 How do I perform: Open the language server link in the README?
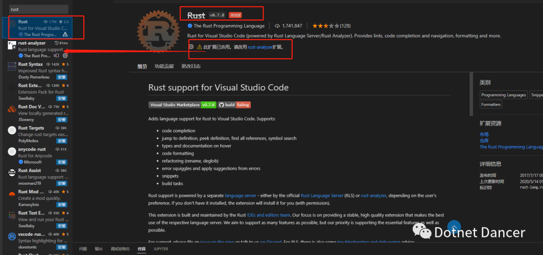tap(240, 196)
